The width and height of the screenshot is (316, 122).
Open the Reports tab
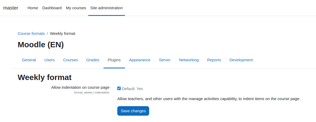[214, 60]
